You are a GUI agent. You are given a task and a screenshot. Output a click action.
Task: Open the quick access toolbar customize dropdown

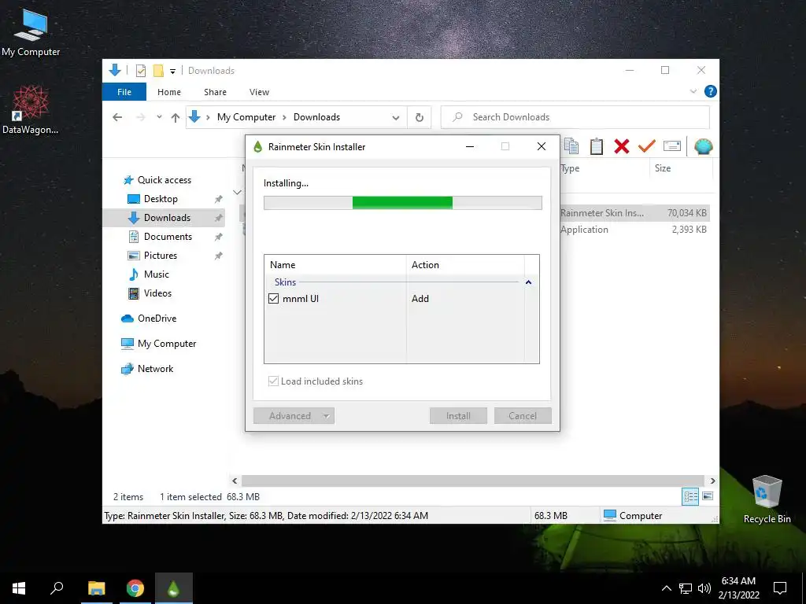pyautogui.click(x=172, y=71)
